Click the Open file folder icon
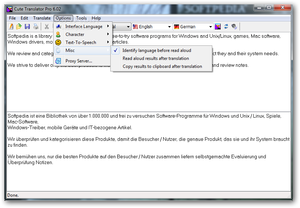Screen dimensions: 300x208 [x=19, y=26]
